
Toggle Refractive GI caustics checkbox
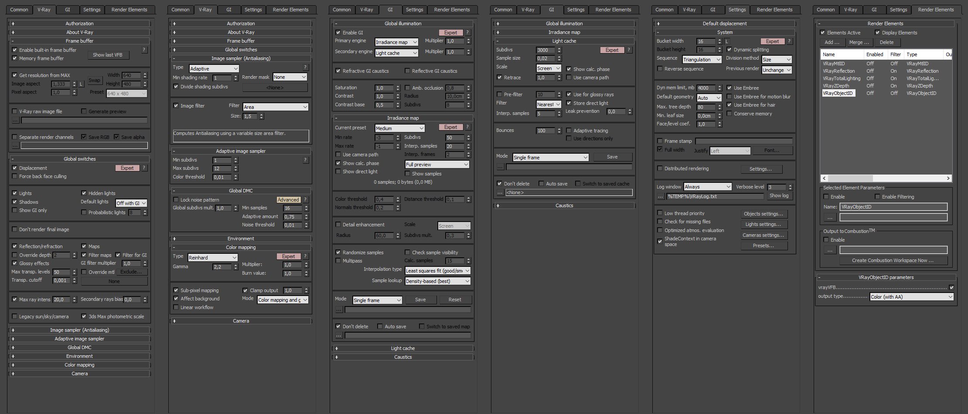[x=338, y=71]
